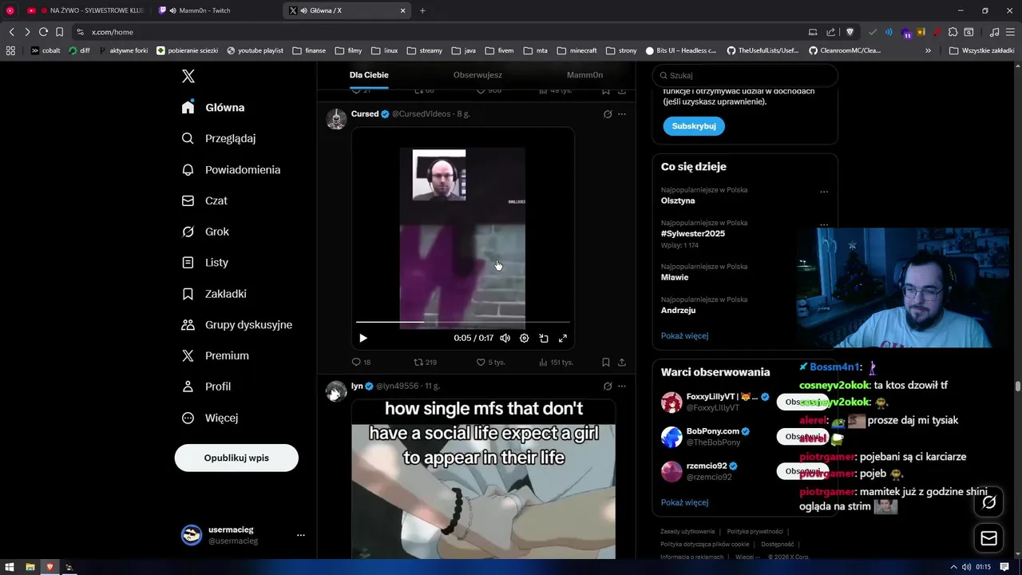
Task: Open Zakładki bookmarks
Action: click(214, 294)
